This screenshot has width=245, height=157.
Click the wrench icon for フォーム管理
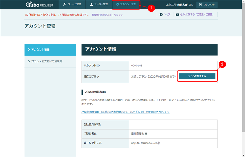[64, 4]
